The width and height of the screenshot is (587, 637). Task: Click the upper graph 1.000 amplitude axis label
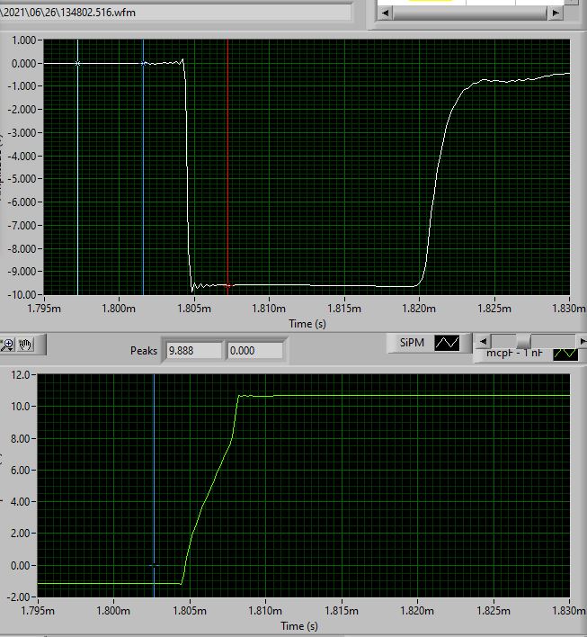click(23, 40)
